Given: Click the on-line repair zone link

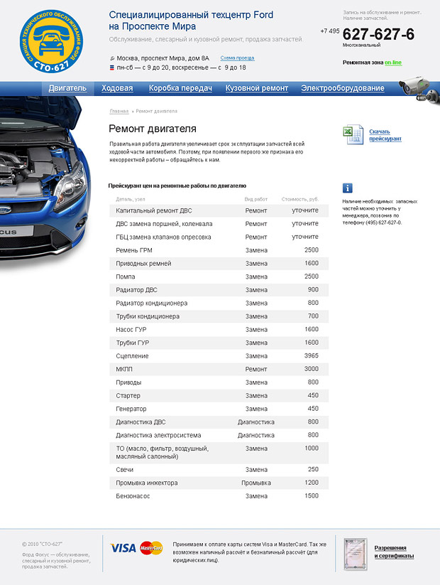Looking at the screenshot, I should tap(393, 63).
